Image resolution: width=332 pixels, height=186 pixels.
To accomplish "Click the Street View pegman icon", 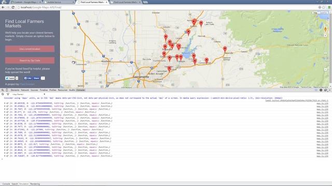I will tap(325, 29).
